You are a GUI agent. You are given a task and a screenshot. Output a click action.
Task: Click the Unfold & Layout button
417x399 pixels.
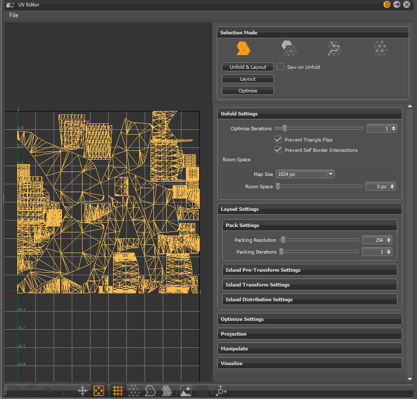247,66
